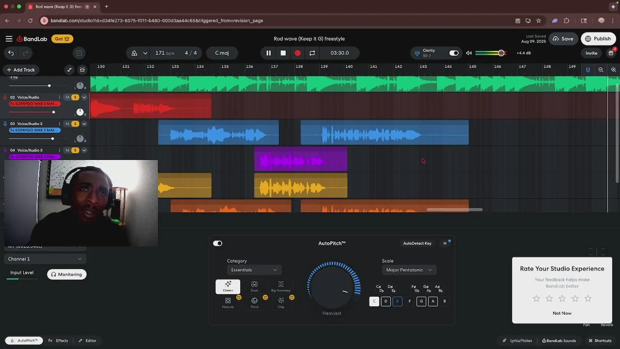Mute track 03 Voice/Audio 2
The width and height of the screenshot is (620, 349).
[67, 124]
